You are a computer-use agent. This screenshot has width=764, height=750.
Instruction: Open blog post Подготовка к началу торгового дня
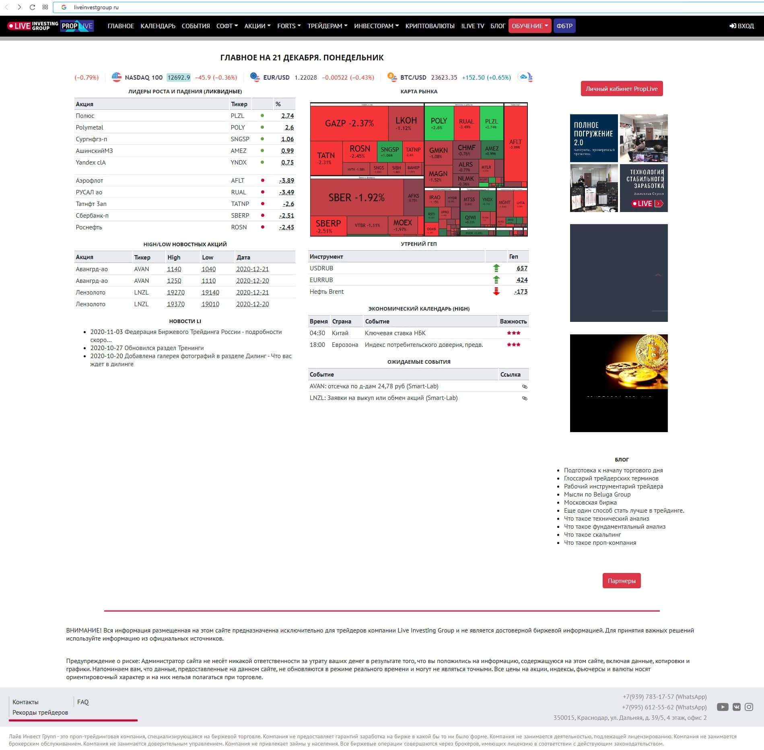[x=613, y=470]
